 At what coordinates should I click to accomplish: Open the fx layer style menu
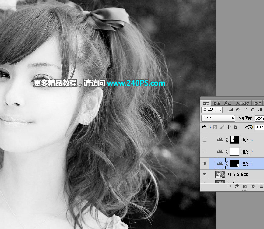coord(237,186)
